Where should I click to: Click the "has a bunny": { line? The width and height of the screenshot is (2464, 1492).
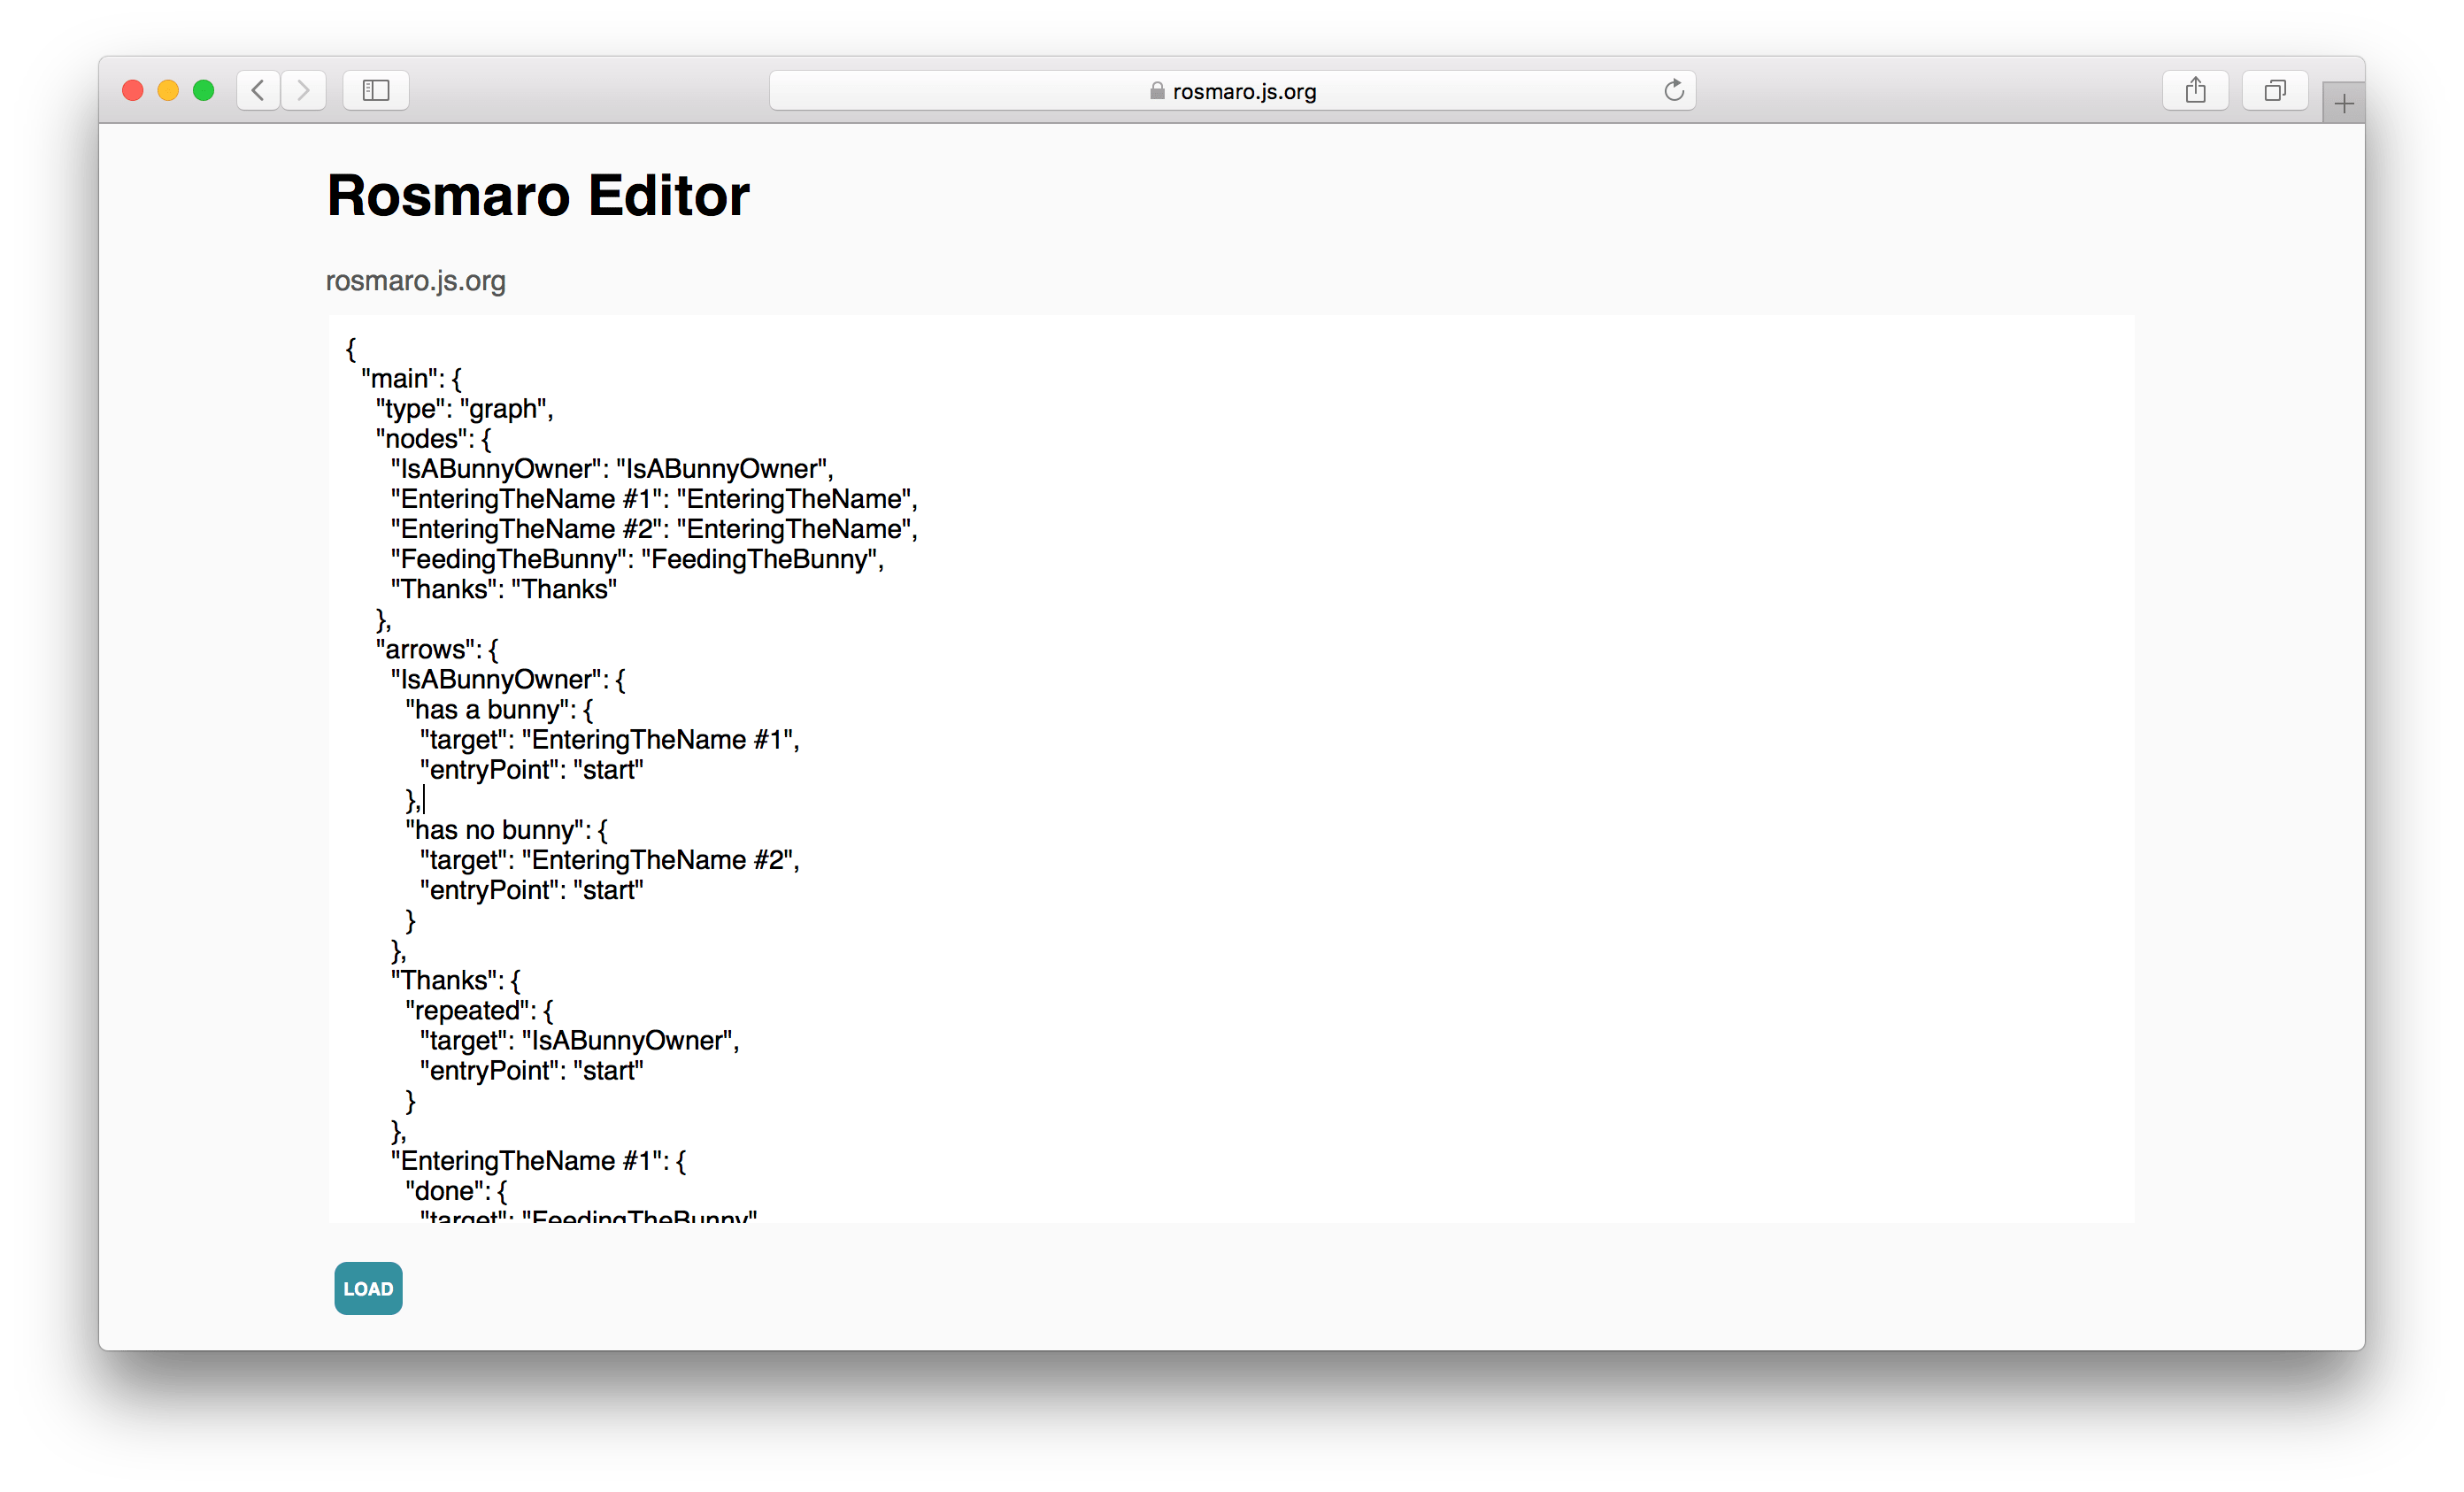(499, 709)
